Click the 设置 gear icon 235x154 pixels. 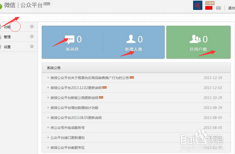[x=1, y=47]
